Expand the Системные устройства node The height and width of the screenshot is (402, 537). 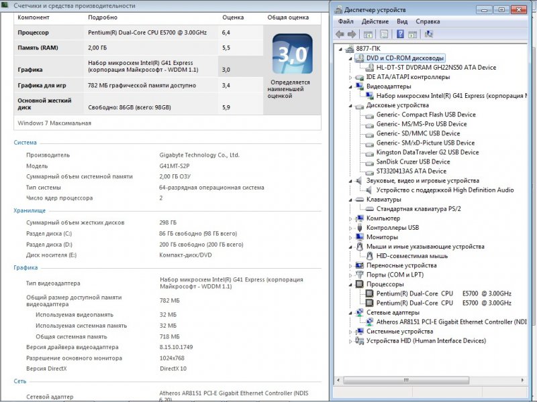(350, 331)
